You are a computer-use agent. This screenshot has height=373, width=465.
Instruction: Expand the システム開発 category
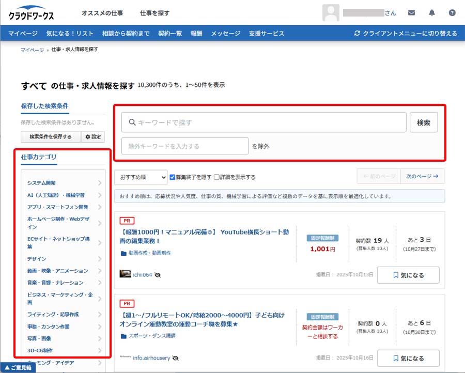(63, 183)
